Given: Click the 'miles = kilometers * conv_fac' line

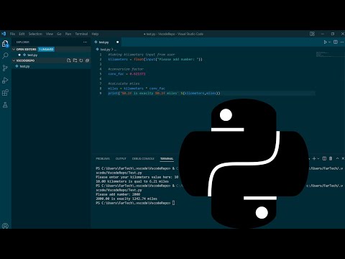Looking at the screenshot, I should point(137,88).
